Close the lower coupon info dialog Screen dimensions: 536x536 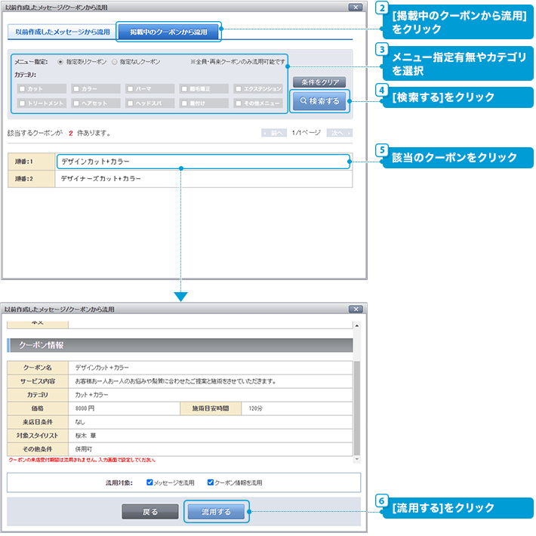tap(355, 310)
